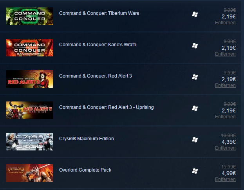Open Tiberium Wars game thumbnail

tap(30, 16)
